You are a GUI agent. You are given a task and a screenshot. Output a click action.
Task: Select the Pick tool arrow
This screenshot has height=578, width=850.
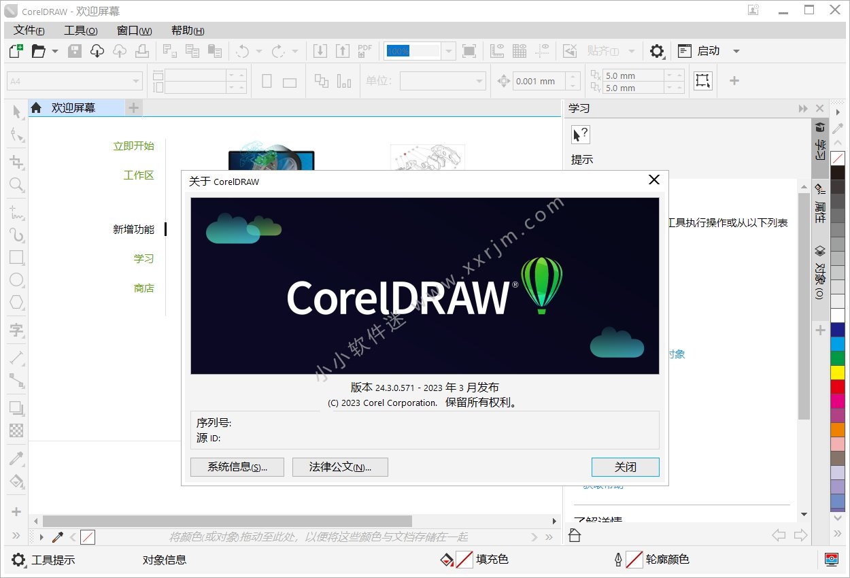click(16, 112)
